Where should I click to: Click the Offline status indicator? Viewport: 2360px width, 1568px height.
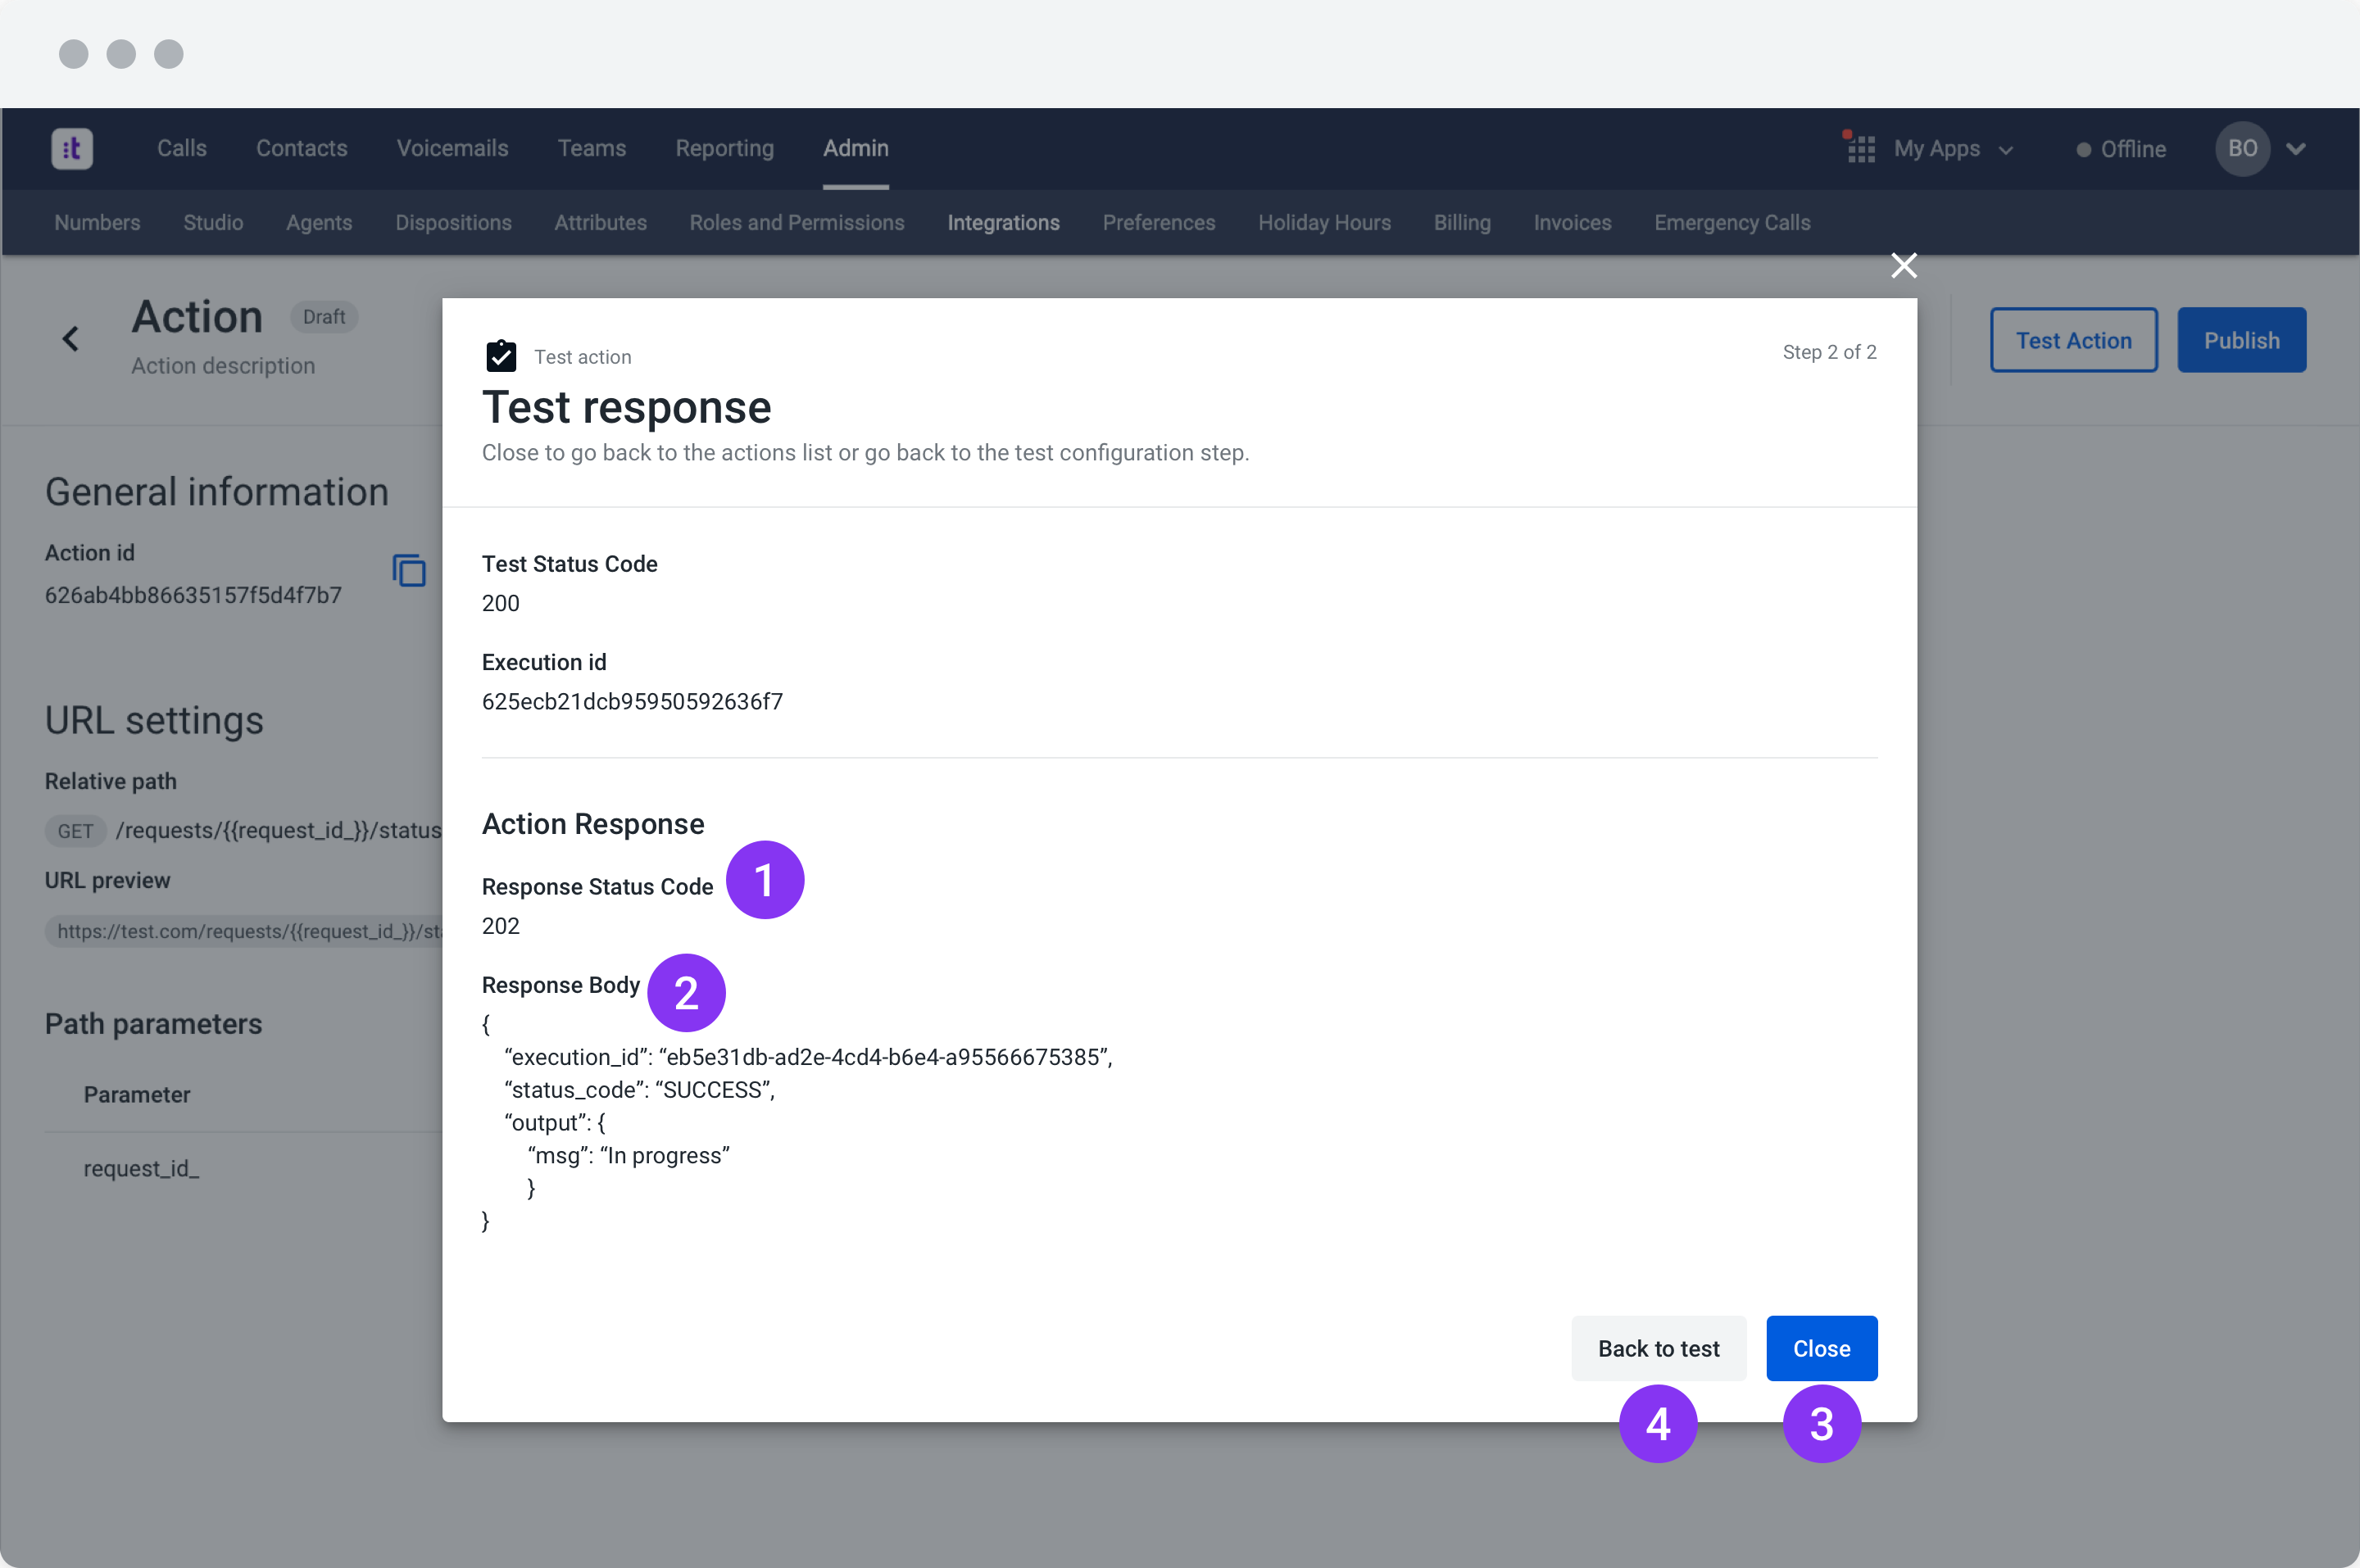[x=2121, y=149]
